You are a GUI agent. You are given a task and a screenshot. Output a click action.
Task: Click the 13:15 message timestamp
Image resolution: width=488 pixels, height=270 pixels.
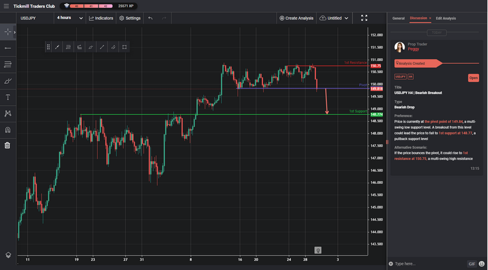point(475,168)
